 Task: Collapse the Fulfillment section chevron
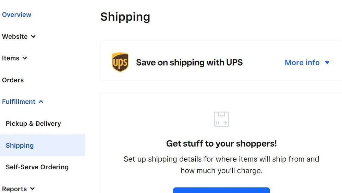(41, 102)
